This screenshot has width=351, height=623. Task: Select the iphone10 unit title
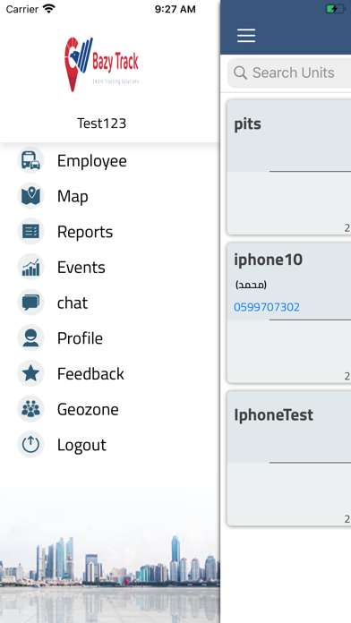click(269, 260)
